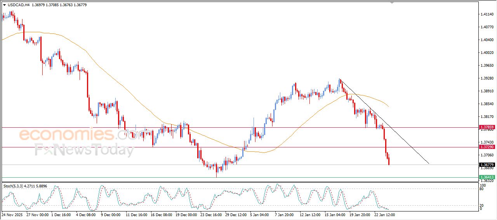Image resolution: width=497 pixels, height=220 pixels.
Task: Click the FxNewsToday watermark logo
Action: coord(84,149)
